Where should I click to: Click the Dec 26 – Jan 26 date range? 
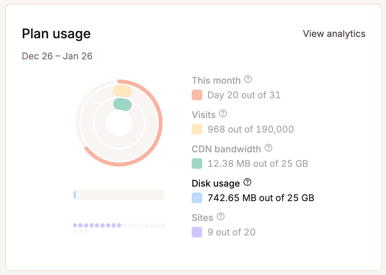[x=57, y=56]
